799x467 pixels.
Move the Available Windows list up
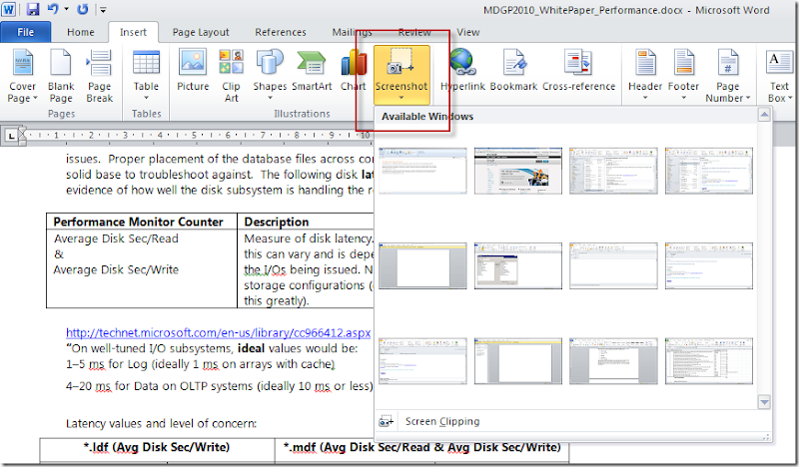(x=764, y=114)
